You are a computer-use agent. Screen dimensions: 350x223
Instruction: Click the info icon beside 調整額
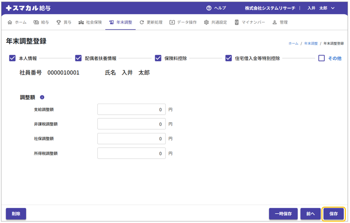[42, 98]
